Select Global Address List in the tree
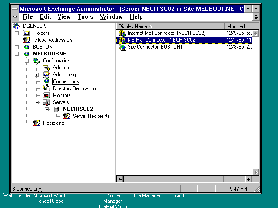This screenshot has height=208, width=278. 54,40
